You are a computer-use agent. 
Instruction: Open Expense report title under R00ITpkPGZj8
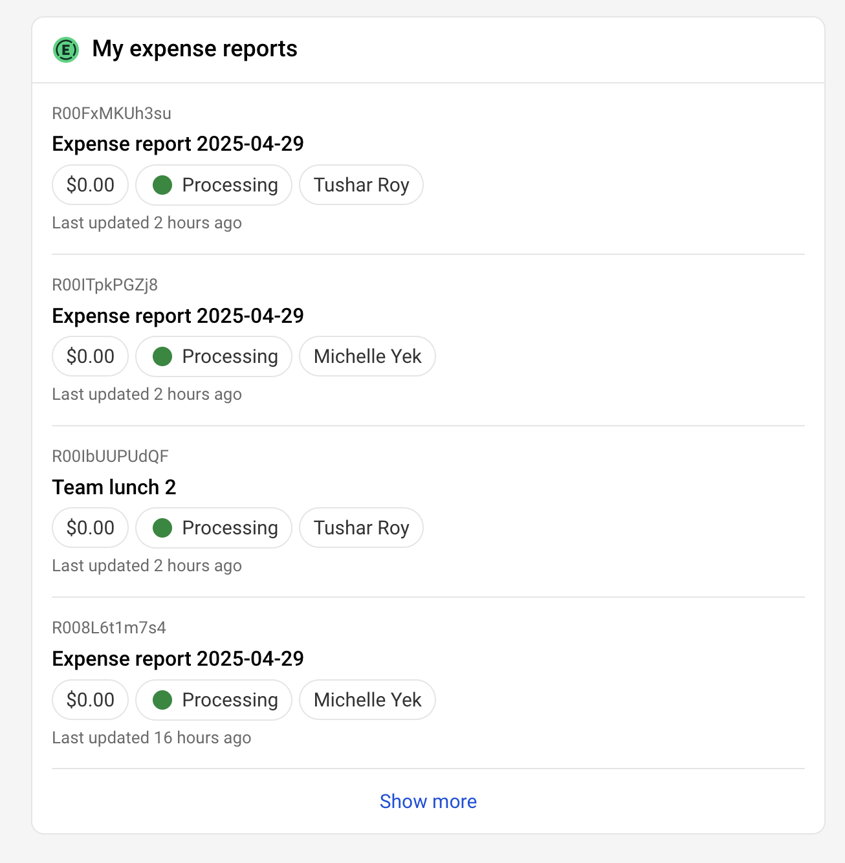[178, 316]
